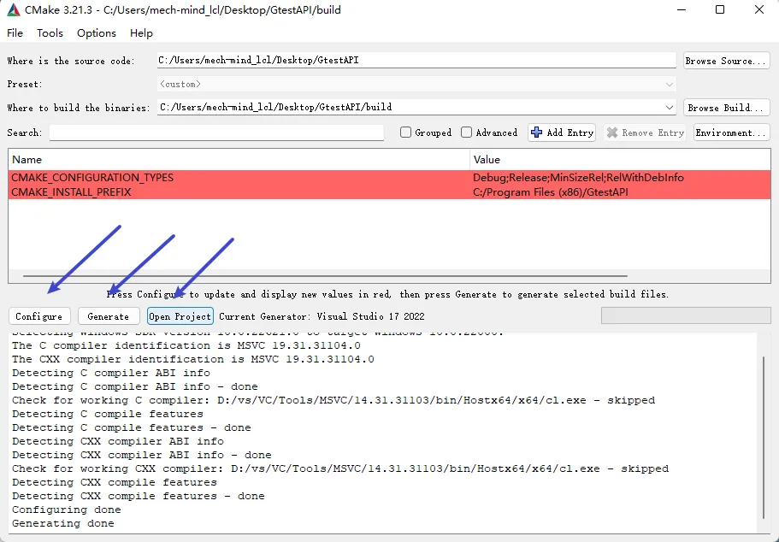Click 'Check for working CXX compiler' log line

click(340, 468)
